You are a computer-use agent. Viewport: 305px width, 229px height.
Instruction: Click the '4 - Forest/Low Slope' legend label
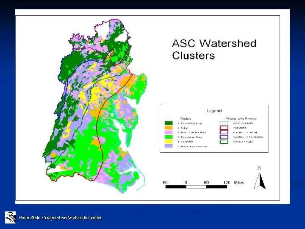coord(190,137)
